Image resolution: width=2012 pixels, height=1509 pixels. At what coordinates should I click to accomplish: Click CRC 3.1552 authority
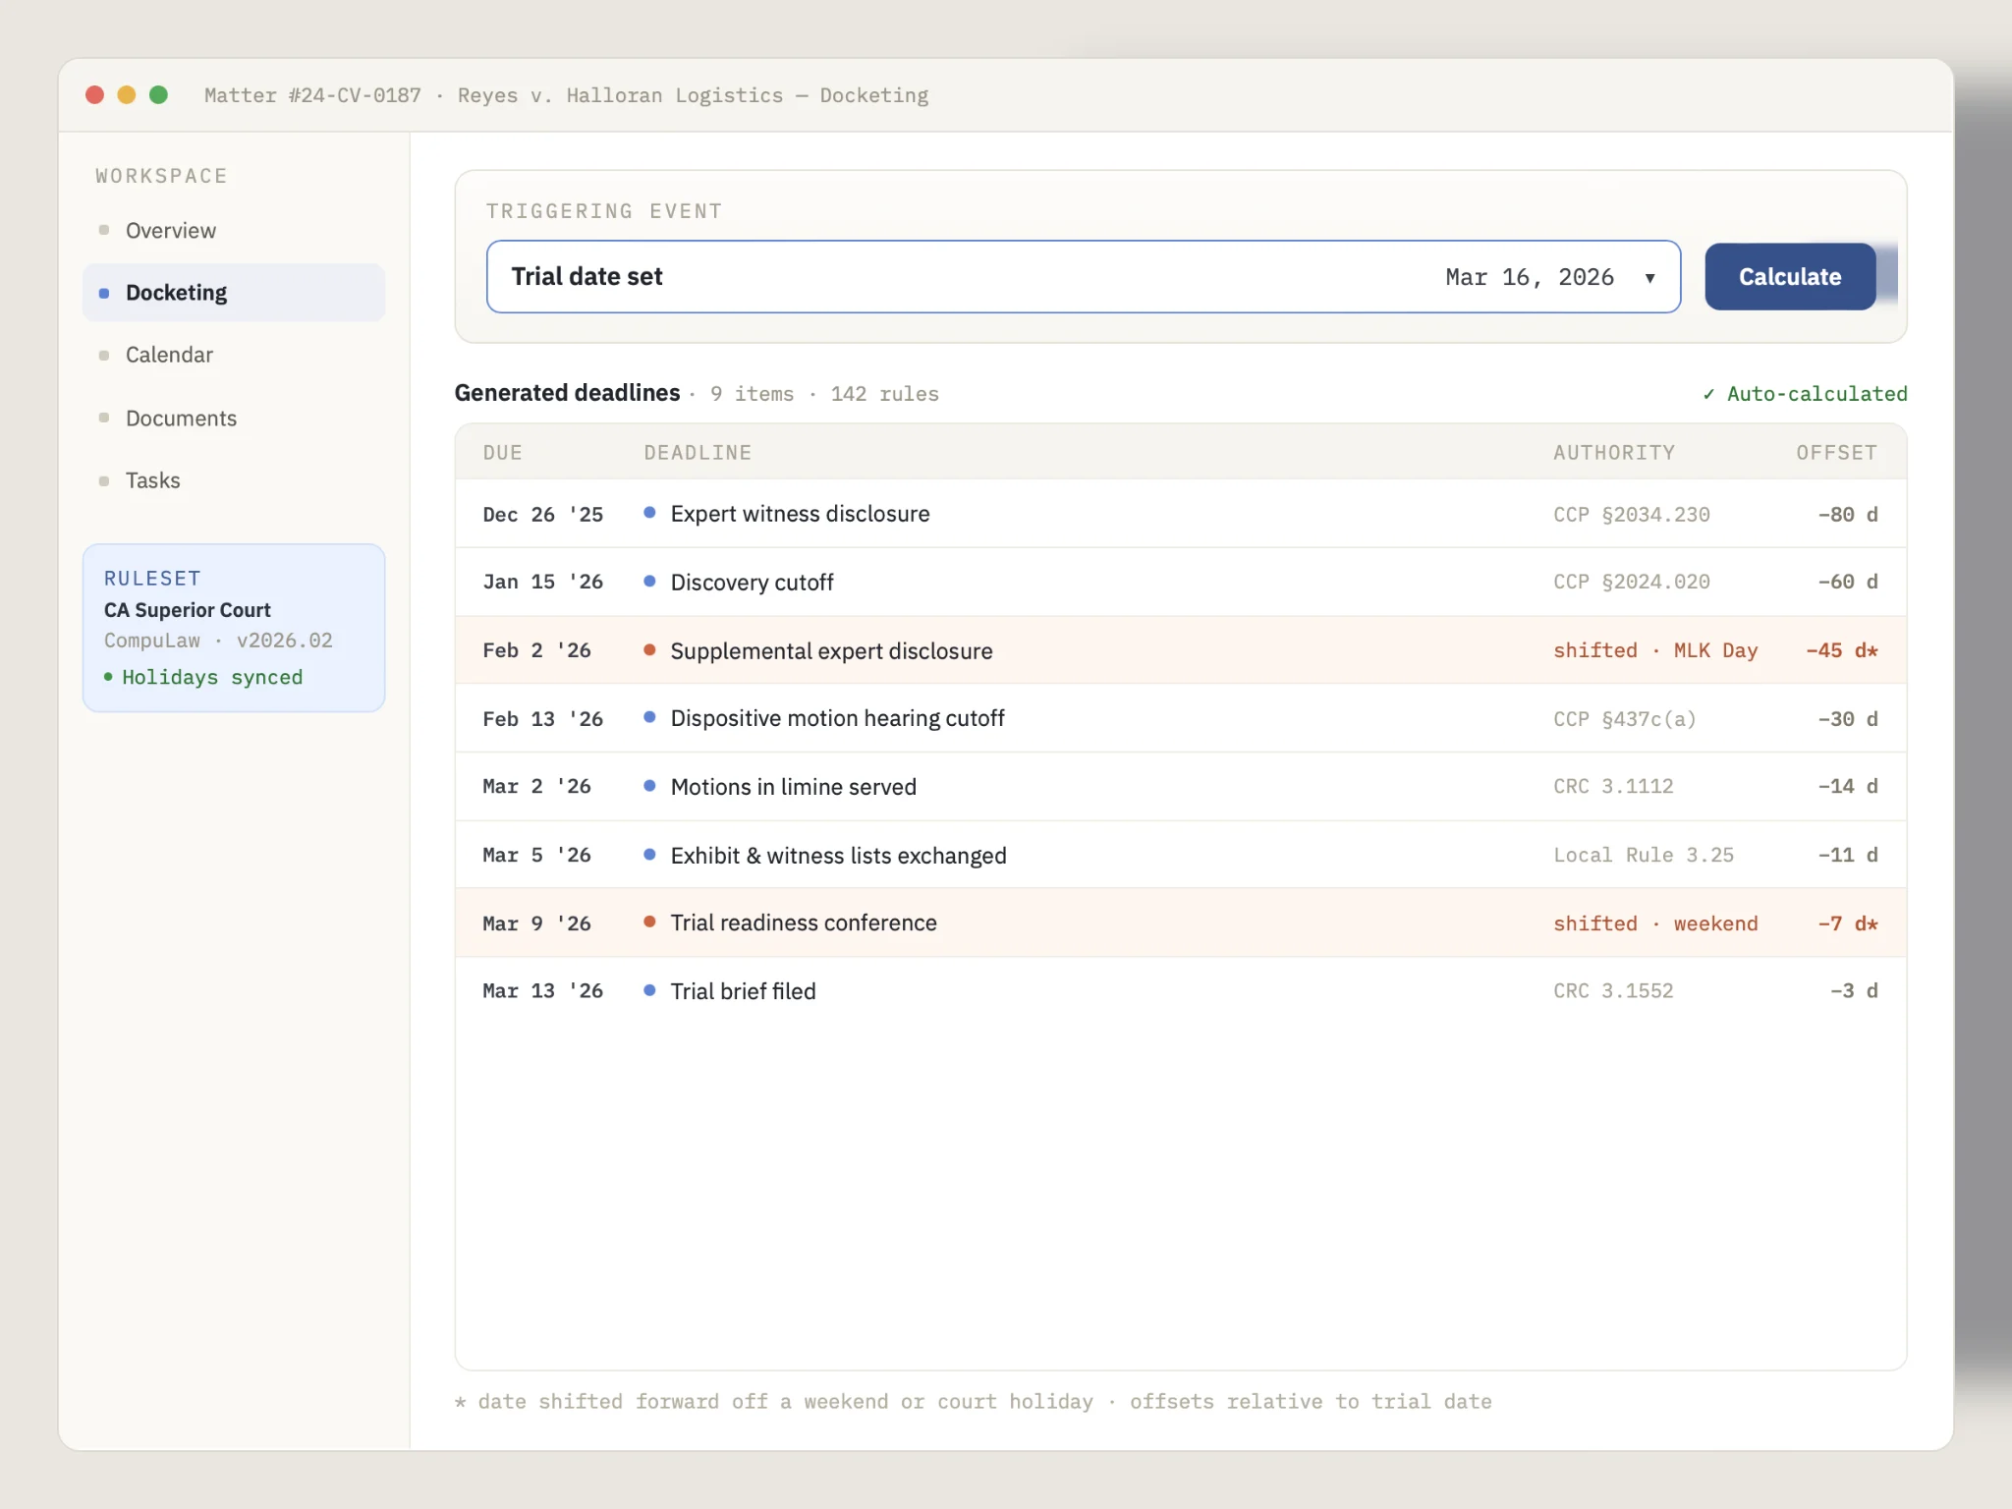point(1613,990)
